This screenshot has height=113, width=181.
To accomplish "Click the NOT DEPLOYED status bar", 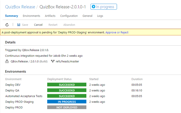I will 67,107.
